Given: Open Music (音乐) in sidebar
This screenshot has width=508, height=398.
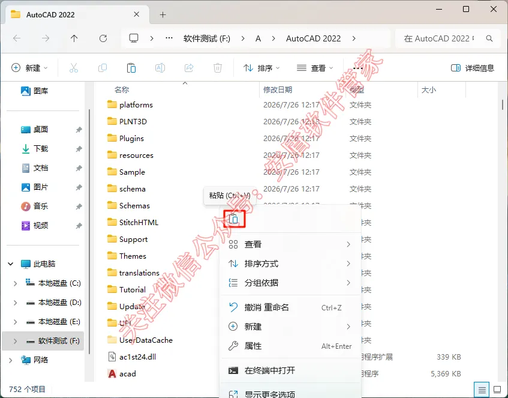Looking at the screenshot, I should pyautogui.click(x=35, y=206).
